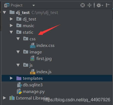Collapse the static folder
Screen dimensions: 113x105
click(11, 32)
